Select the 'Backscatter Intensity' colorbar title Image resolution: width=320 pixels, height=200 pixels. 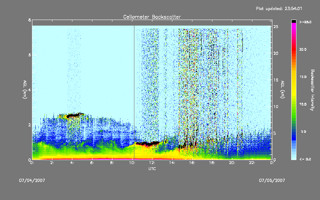312,90
